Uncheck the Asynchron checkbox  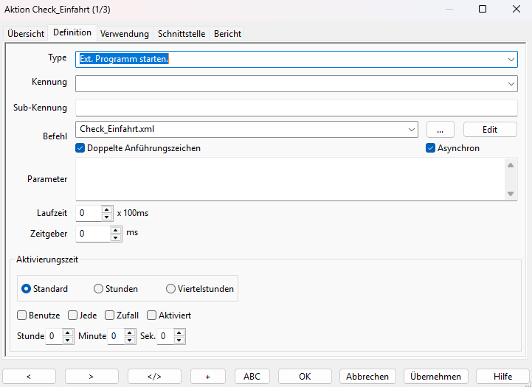431,148
